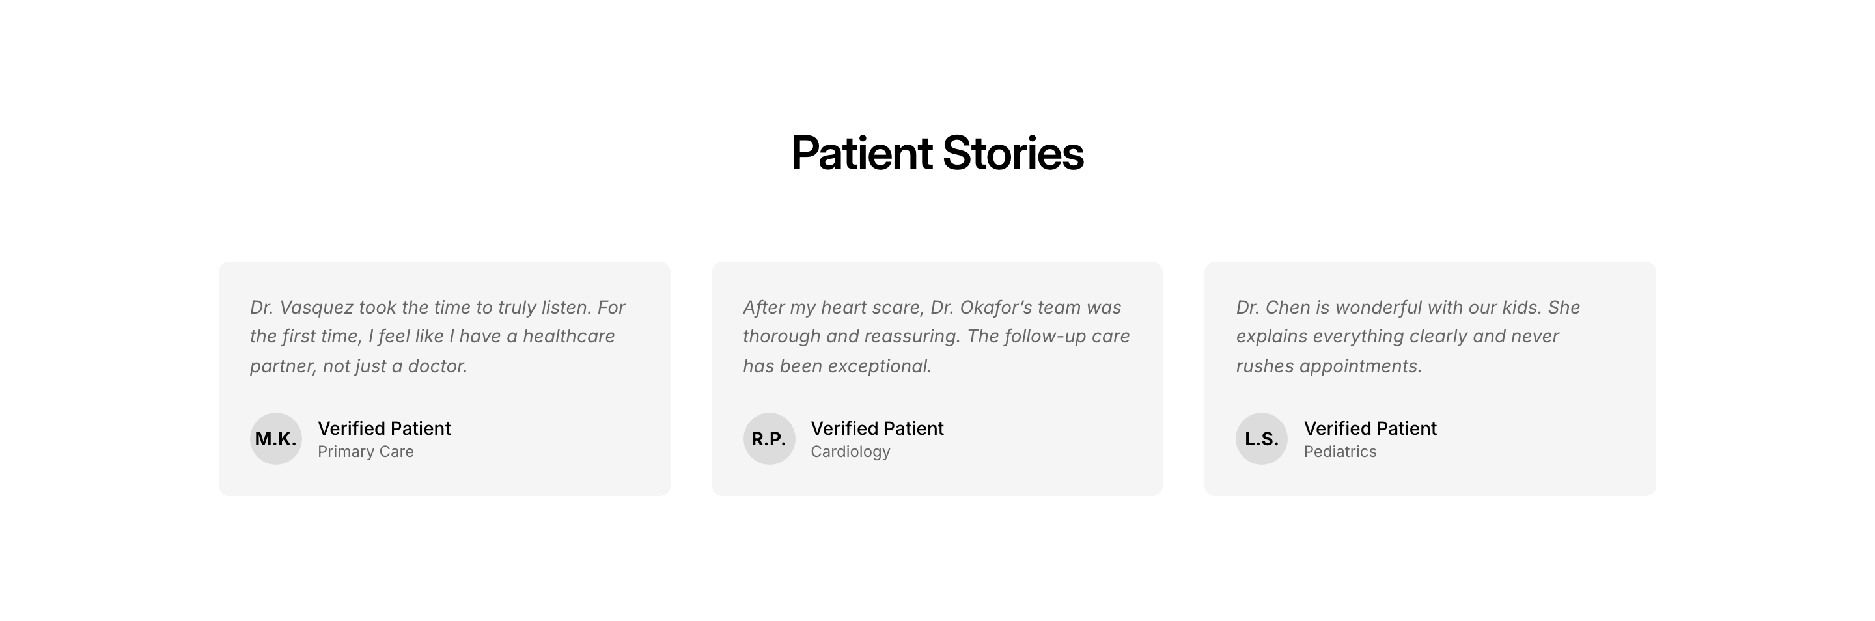Click the phrase "partner, not just a doctor."
This screenshot has width=1875, height=621.
point(358,365)
